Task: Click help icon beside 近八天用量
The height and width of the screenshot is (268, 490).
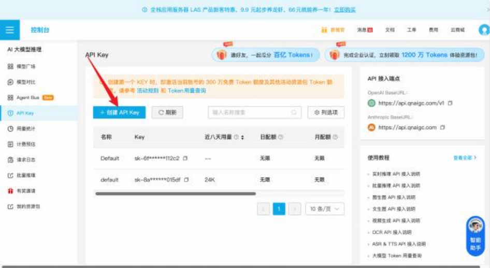Action: [x=236, y=137]
